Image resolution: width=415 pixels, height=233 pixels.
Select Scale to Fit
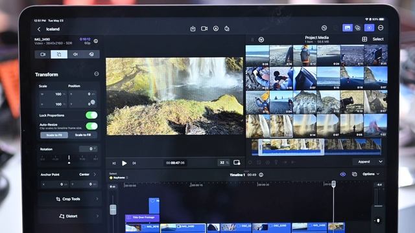pos(54,135)
